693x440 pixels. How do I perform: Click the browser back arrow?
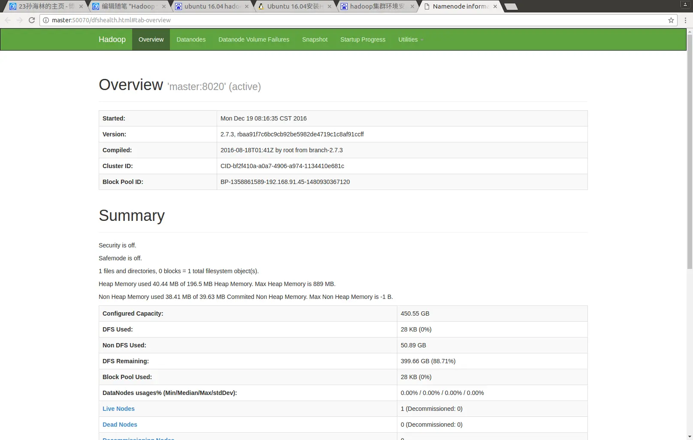pos(7,20)
